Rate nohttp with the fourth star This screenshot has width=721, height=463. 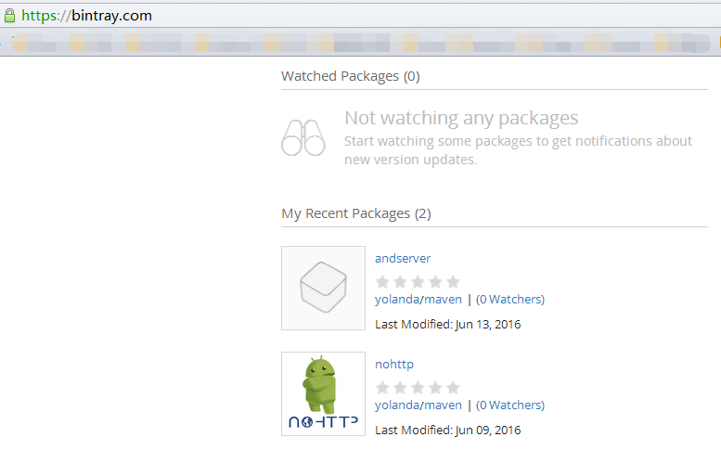435,387
